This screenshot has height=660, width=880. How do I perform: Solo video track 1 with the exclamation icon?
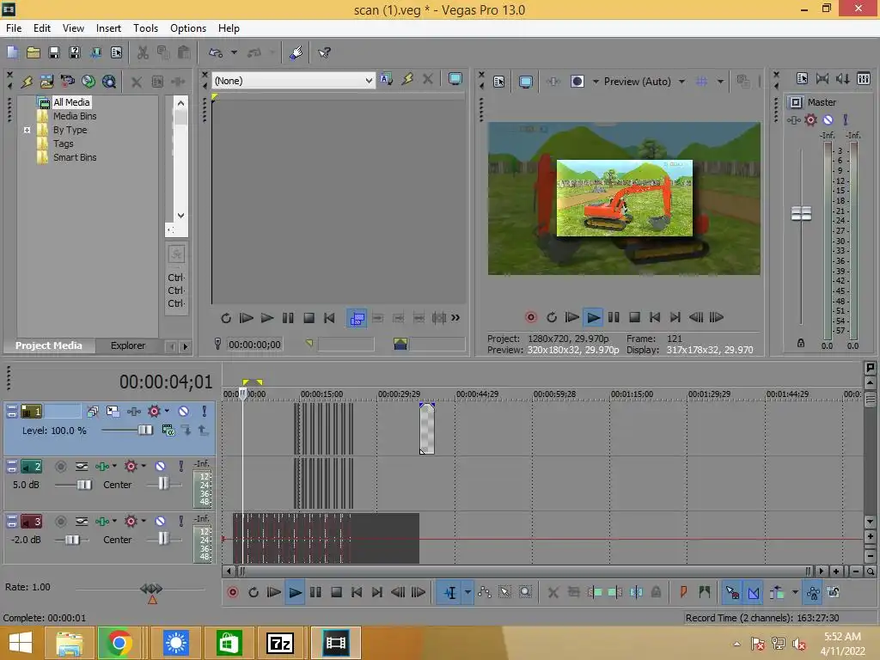[x=205, y=412]
